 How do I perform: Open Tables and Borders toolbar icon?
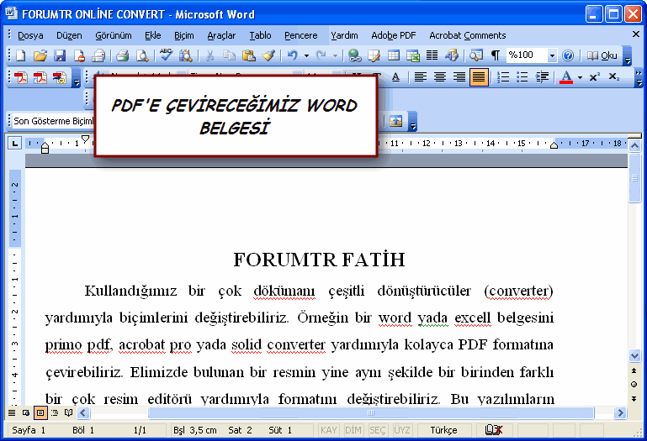click(374, 55)
